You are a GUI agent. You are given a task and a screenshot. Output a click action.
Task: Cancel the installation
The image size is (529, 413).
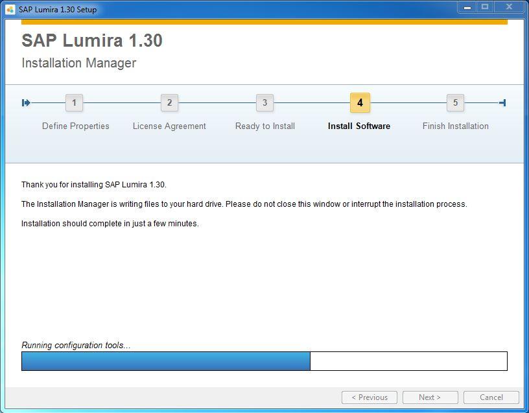pos(491,397)
